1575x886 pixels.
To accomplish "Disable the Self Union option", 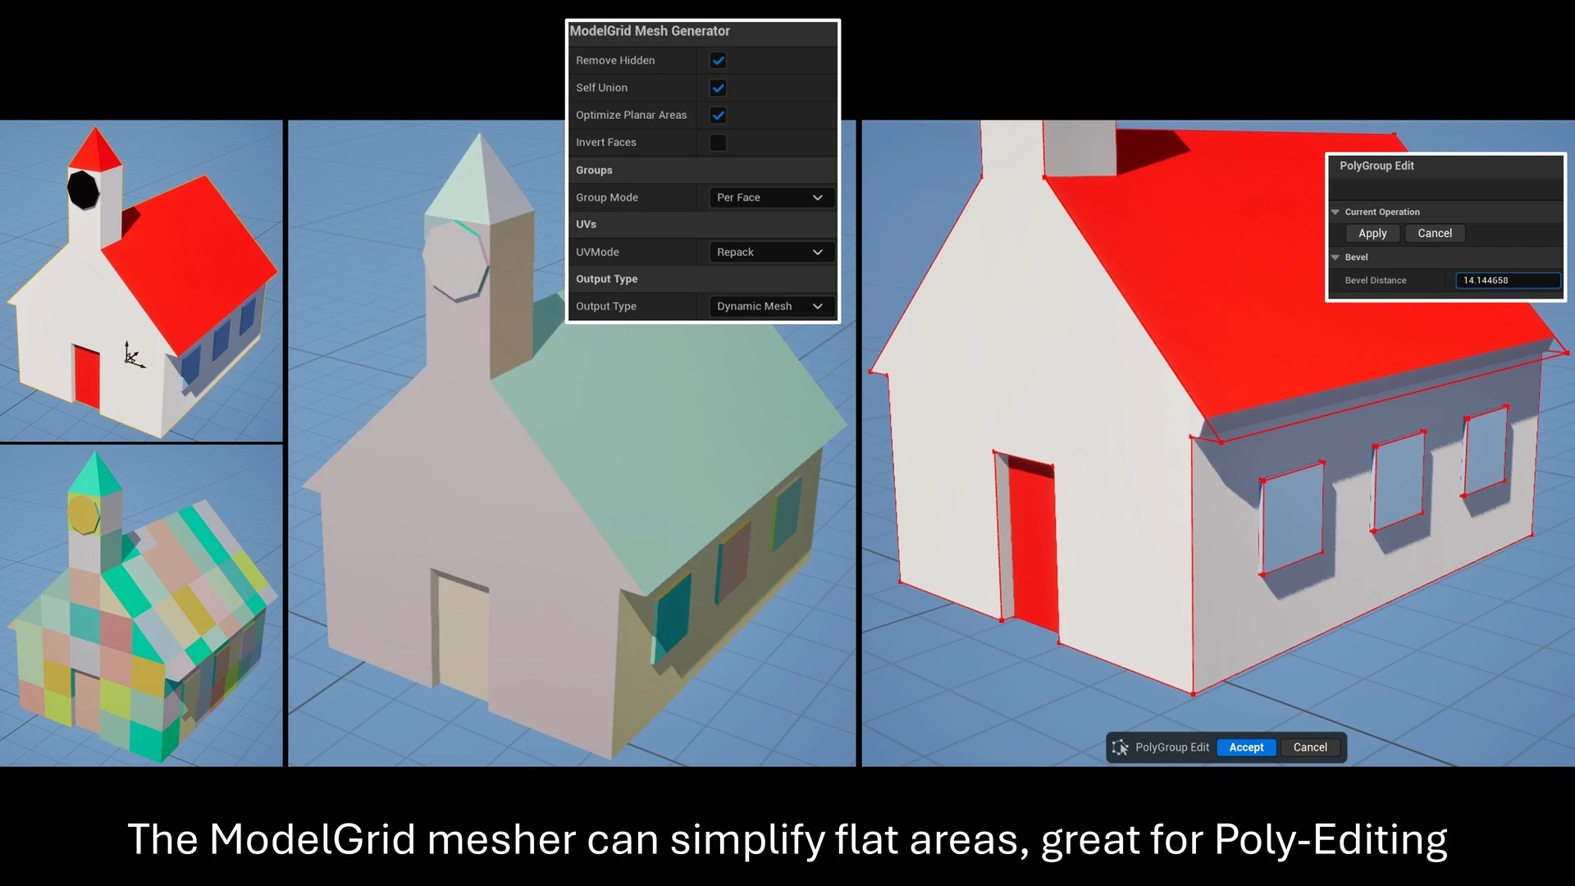I will click(718, 88).
